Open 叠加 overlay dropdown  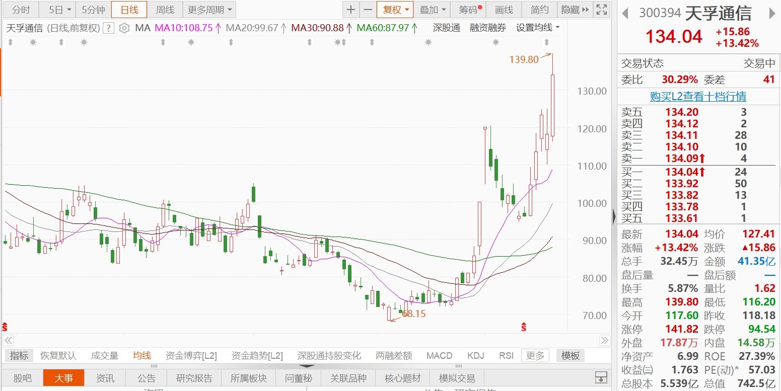point(433,10)
